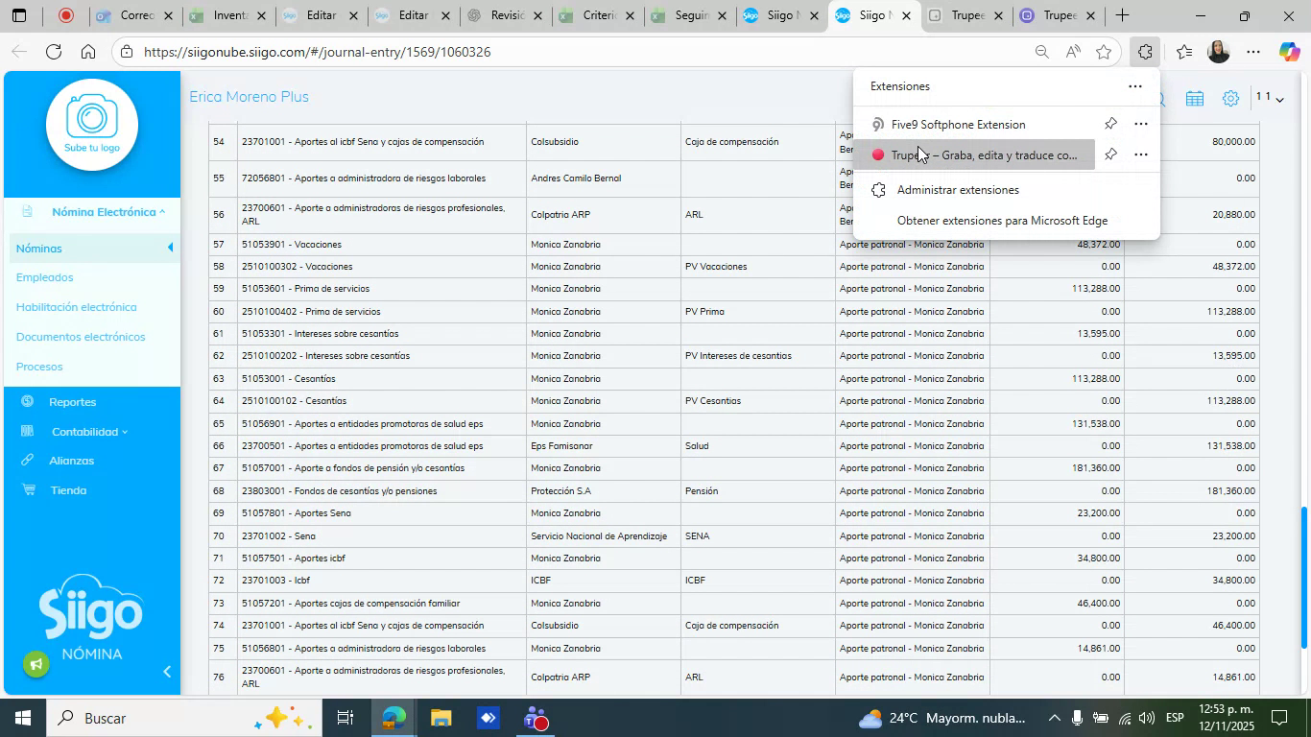Pin the Trupeer extension to toolbar

(x=1110, y=155)
